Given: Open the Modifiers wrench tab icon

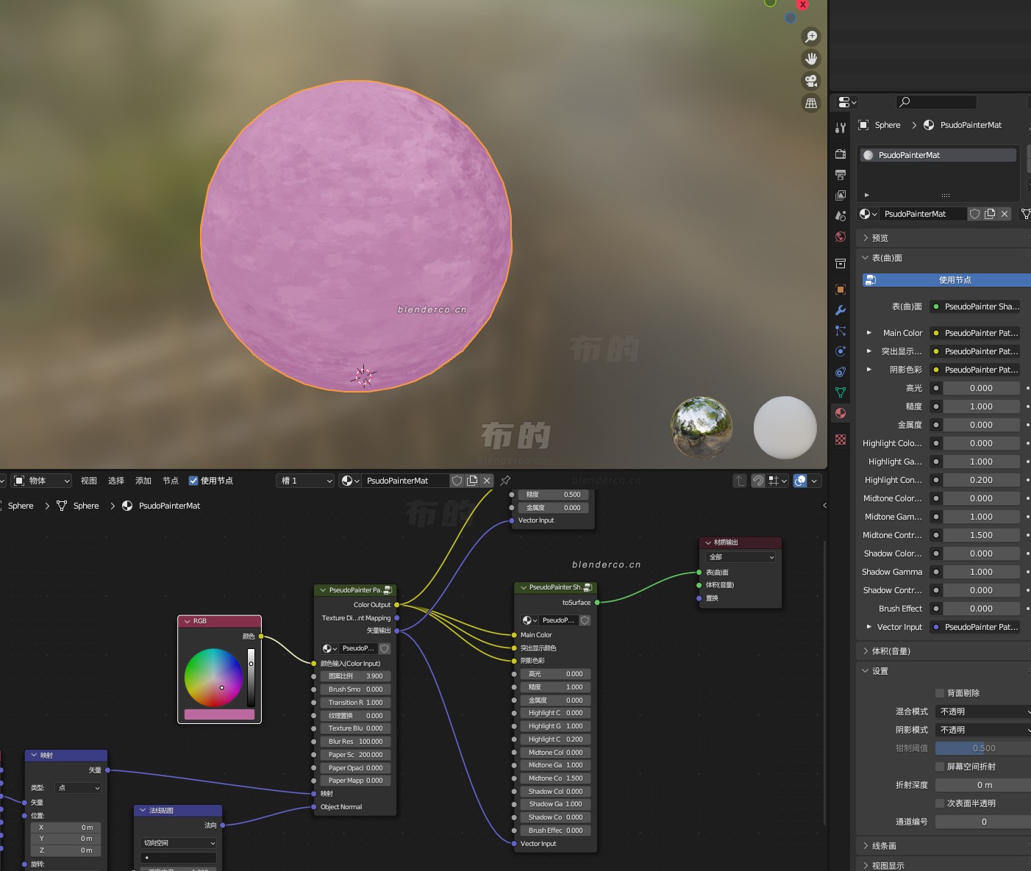Looking at the screenshot, I should point(841,310).
